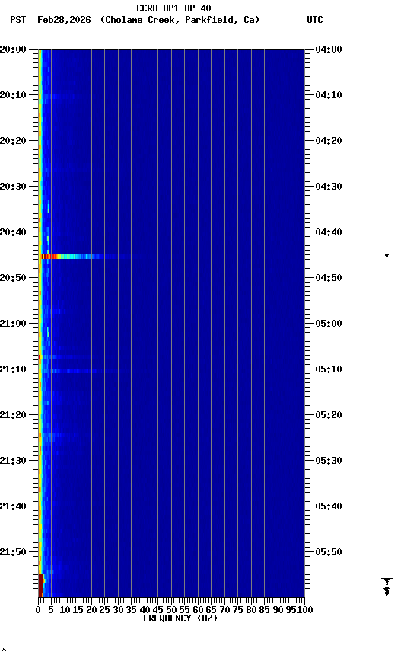Viewport: 420px width, 658px height.
Task: Click the '05:50' UTC time label
Action: pos(329,552)
